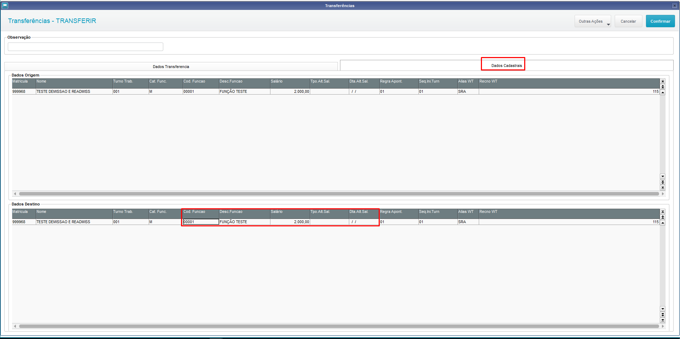This screenshot has width=680, height=339.
Task: Click Salário header in Dados Origem grid
Action: point(290,84)
